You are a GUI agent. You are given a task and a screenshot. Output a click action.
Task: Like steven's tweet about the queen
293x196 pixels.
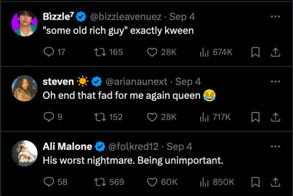152,117
